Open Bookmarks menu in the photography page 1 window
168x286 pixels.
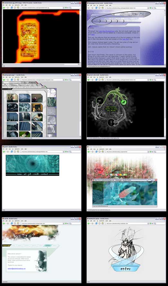point(16,77)
